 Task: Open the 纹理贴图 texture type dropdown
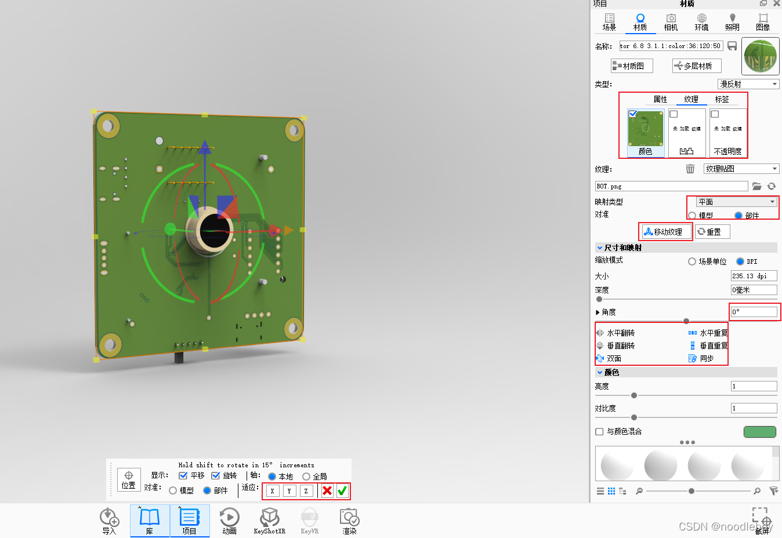pos(741,169)
